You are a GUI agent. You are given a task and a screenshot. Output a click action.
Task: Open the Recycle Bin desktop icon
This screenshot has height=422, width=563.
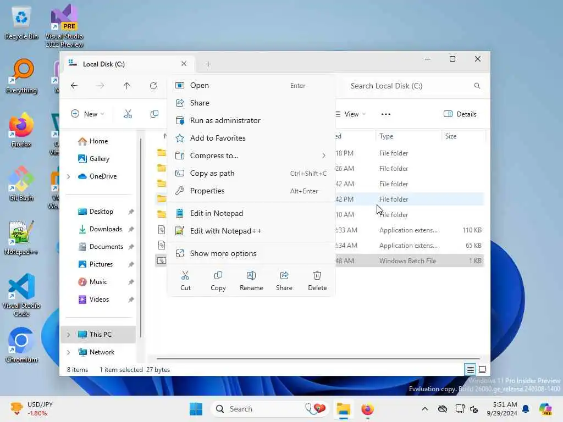tap(21, 23)
